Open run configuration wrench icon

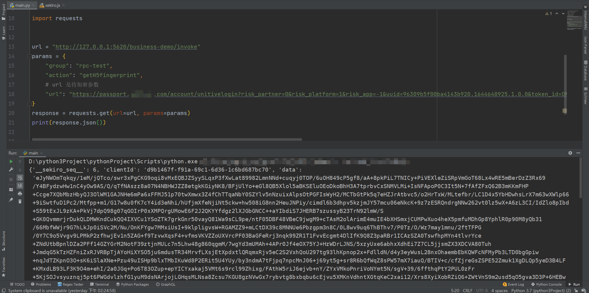pyautogui.click(x=11, y=169)
